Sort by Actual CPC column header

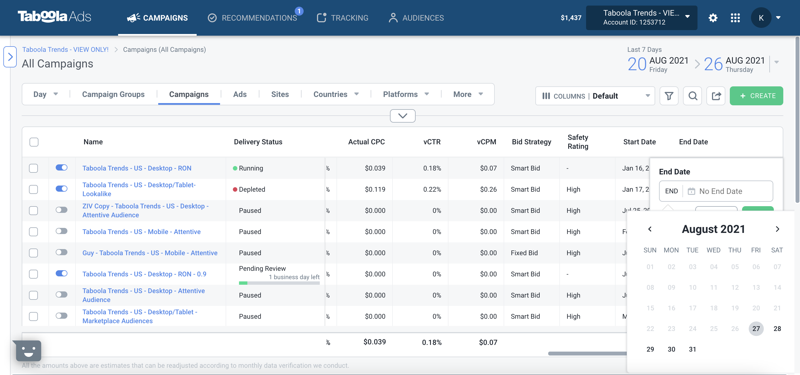pyautogui.click(x=366, y=142)
